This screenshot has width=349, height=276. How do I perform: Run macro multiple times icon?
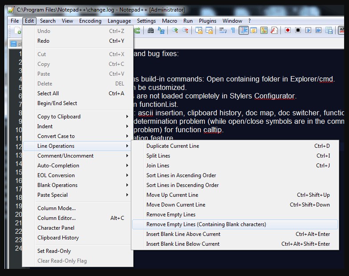pos(319,30)
